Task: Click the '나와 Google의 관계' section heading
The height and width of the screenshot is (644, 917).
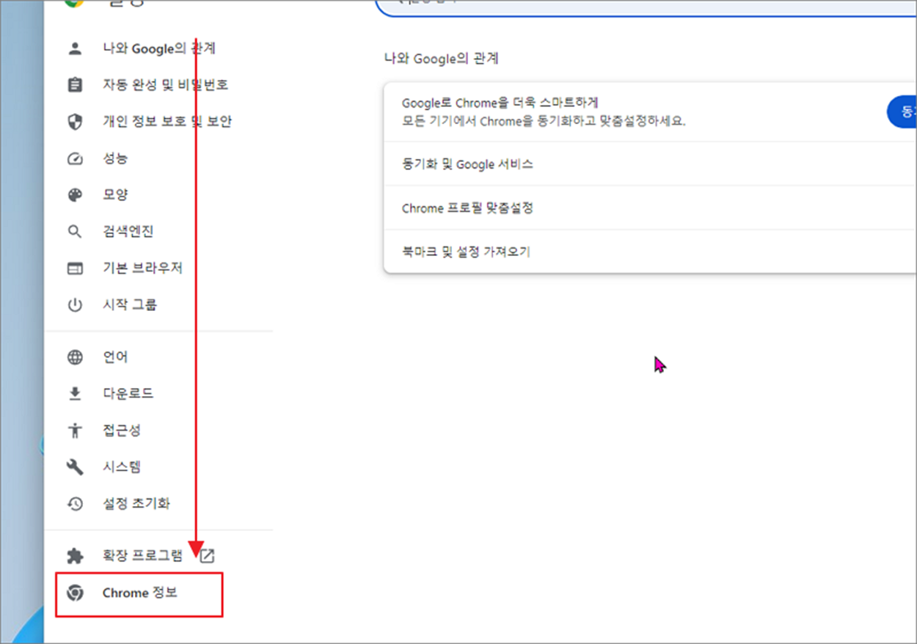Action: 442,59
